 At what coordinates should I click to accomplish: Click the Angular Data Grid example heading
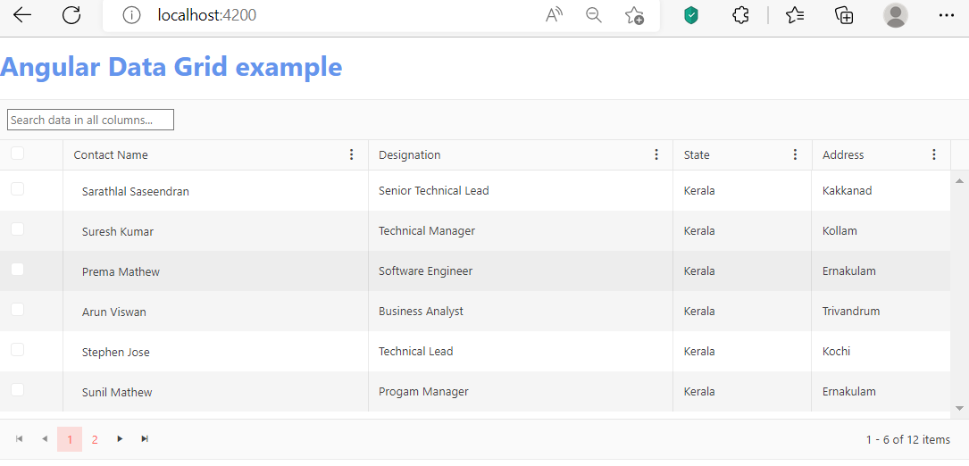171,66
